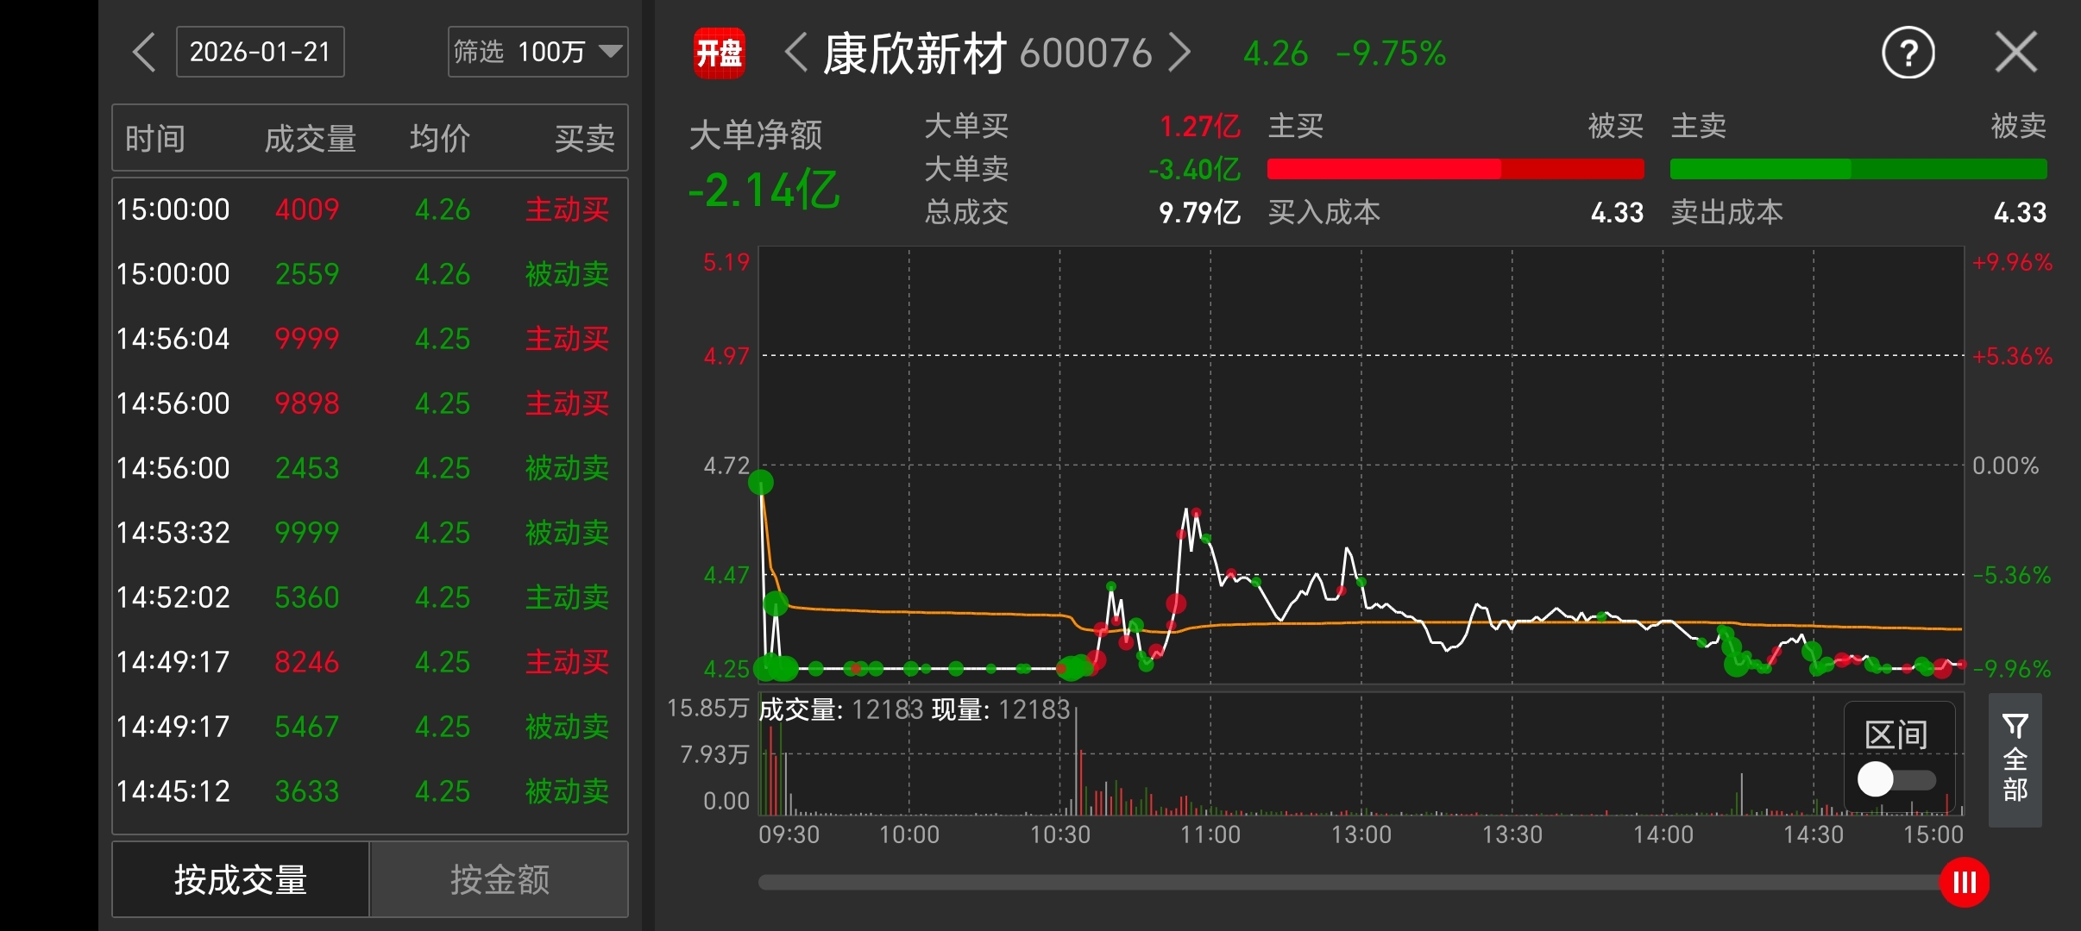Click the red 开盘 app logo

(x=719, y=53)
